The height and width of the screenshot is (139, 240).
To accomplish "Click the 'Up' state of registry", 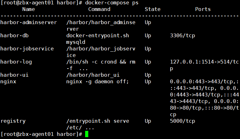I will pos(148,121).
